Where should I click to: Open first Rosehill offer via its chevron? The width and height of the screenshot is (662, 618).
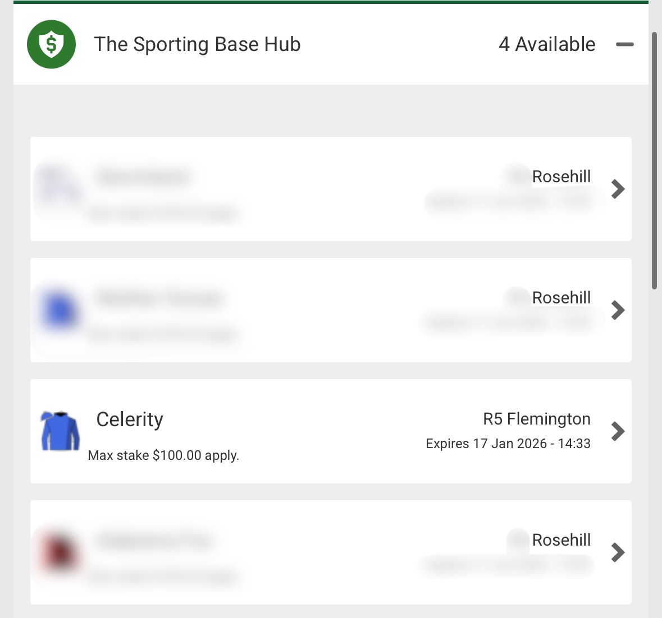click(x=618, y=189)
